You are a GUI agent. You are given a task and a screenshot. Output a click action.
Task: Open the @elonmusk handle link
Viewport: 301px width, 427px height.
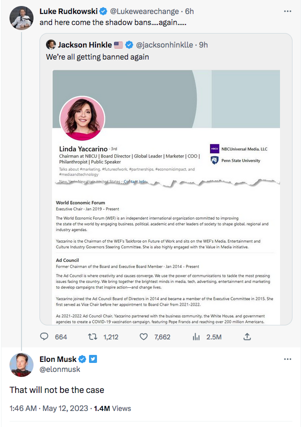click(x=59, y=369)
